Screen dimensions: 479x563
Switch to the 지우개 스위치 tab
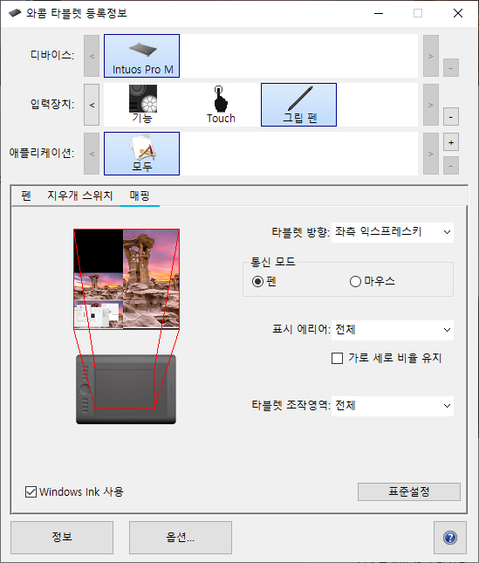(80, 196)
